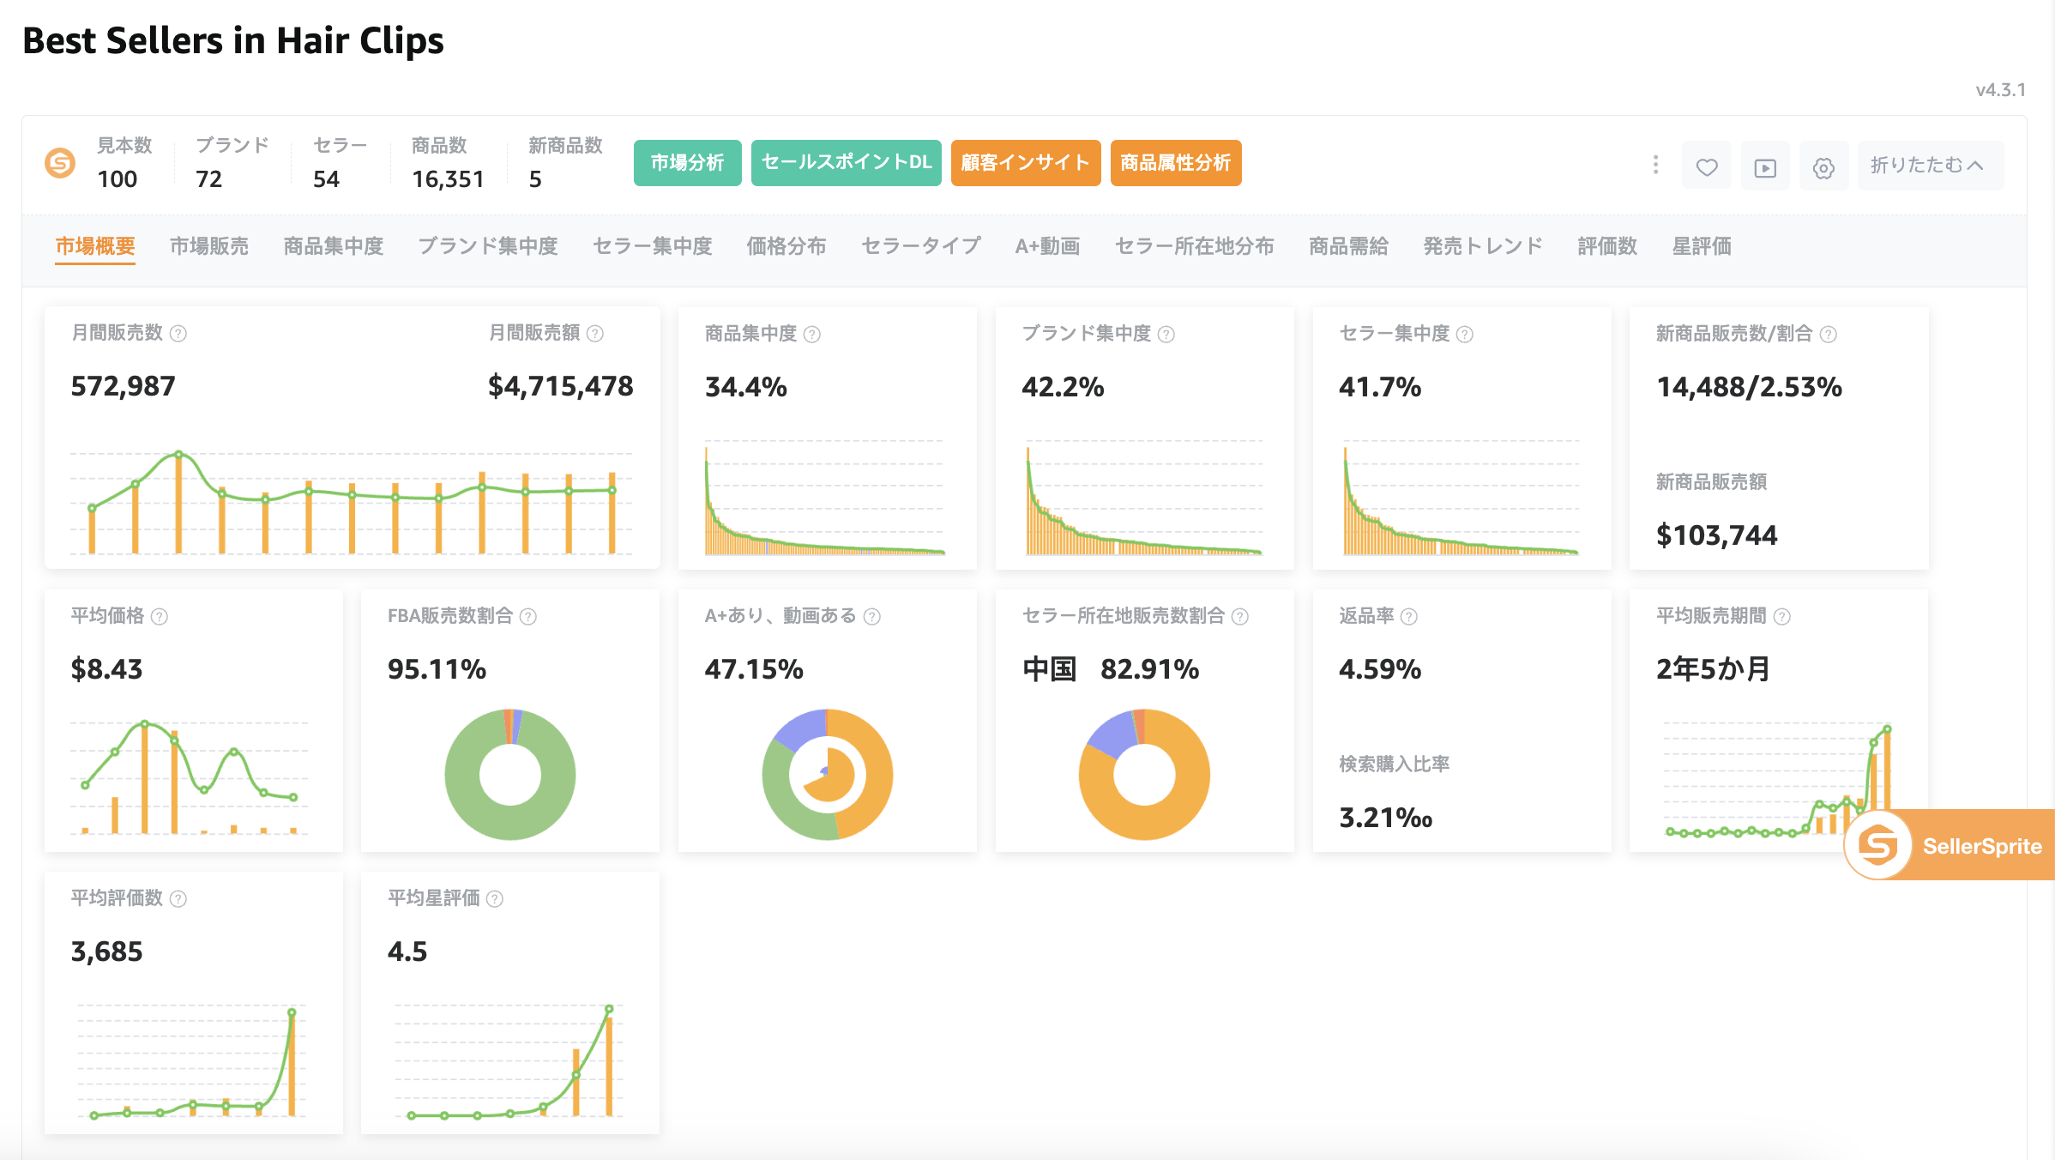2055x1160 pixels.
Task: Click the heart favorite icon
Action: [x=1707, y=166]
